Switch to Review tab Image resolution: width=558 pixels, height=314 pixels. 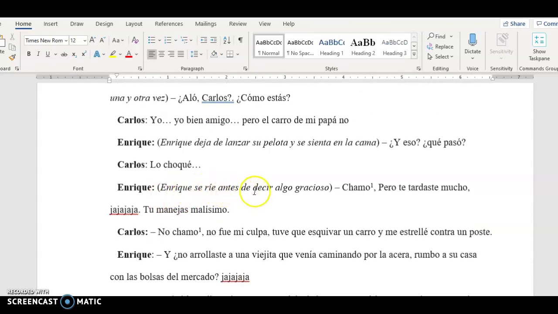[238, 24]
